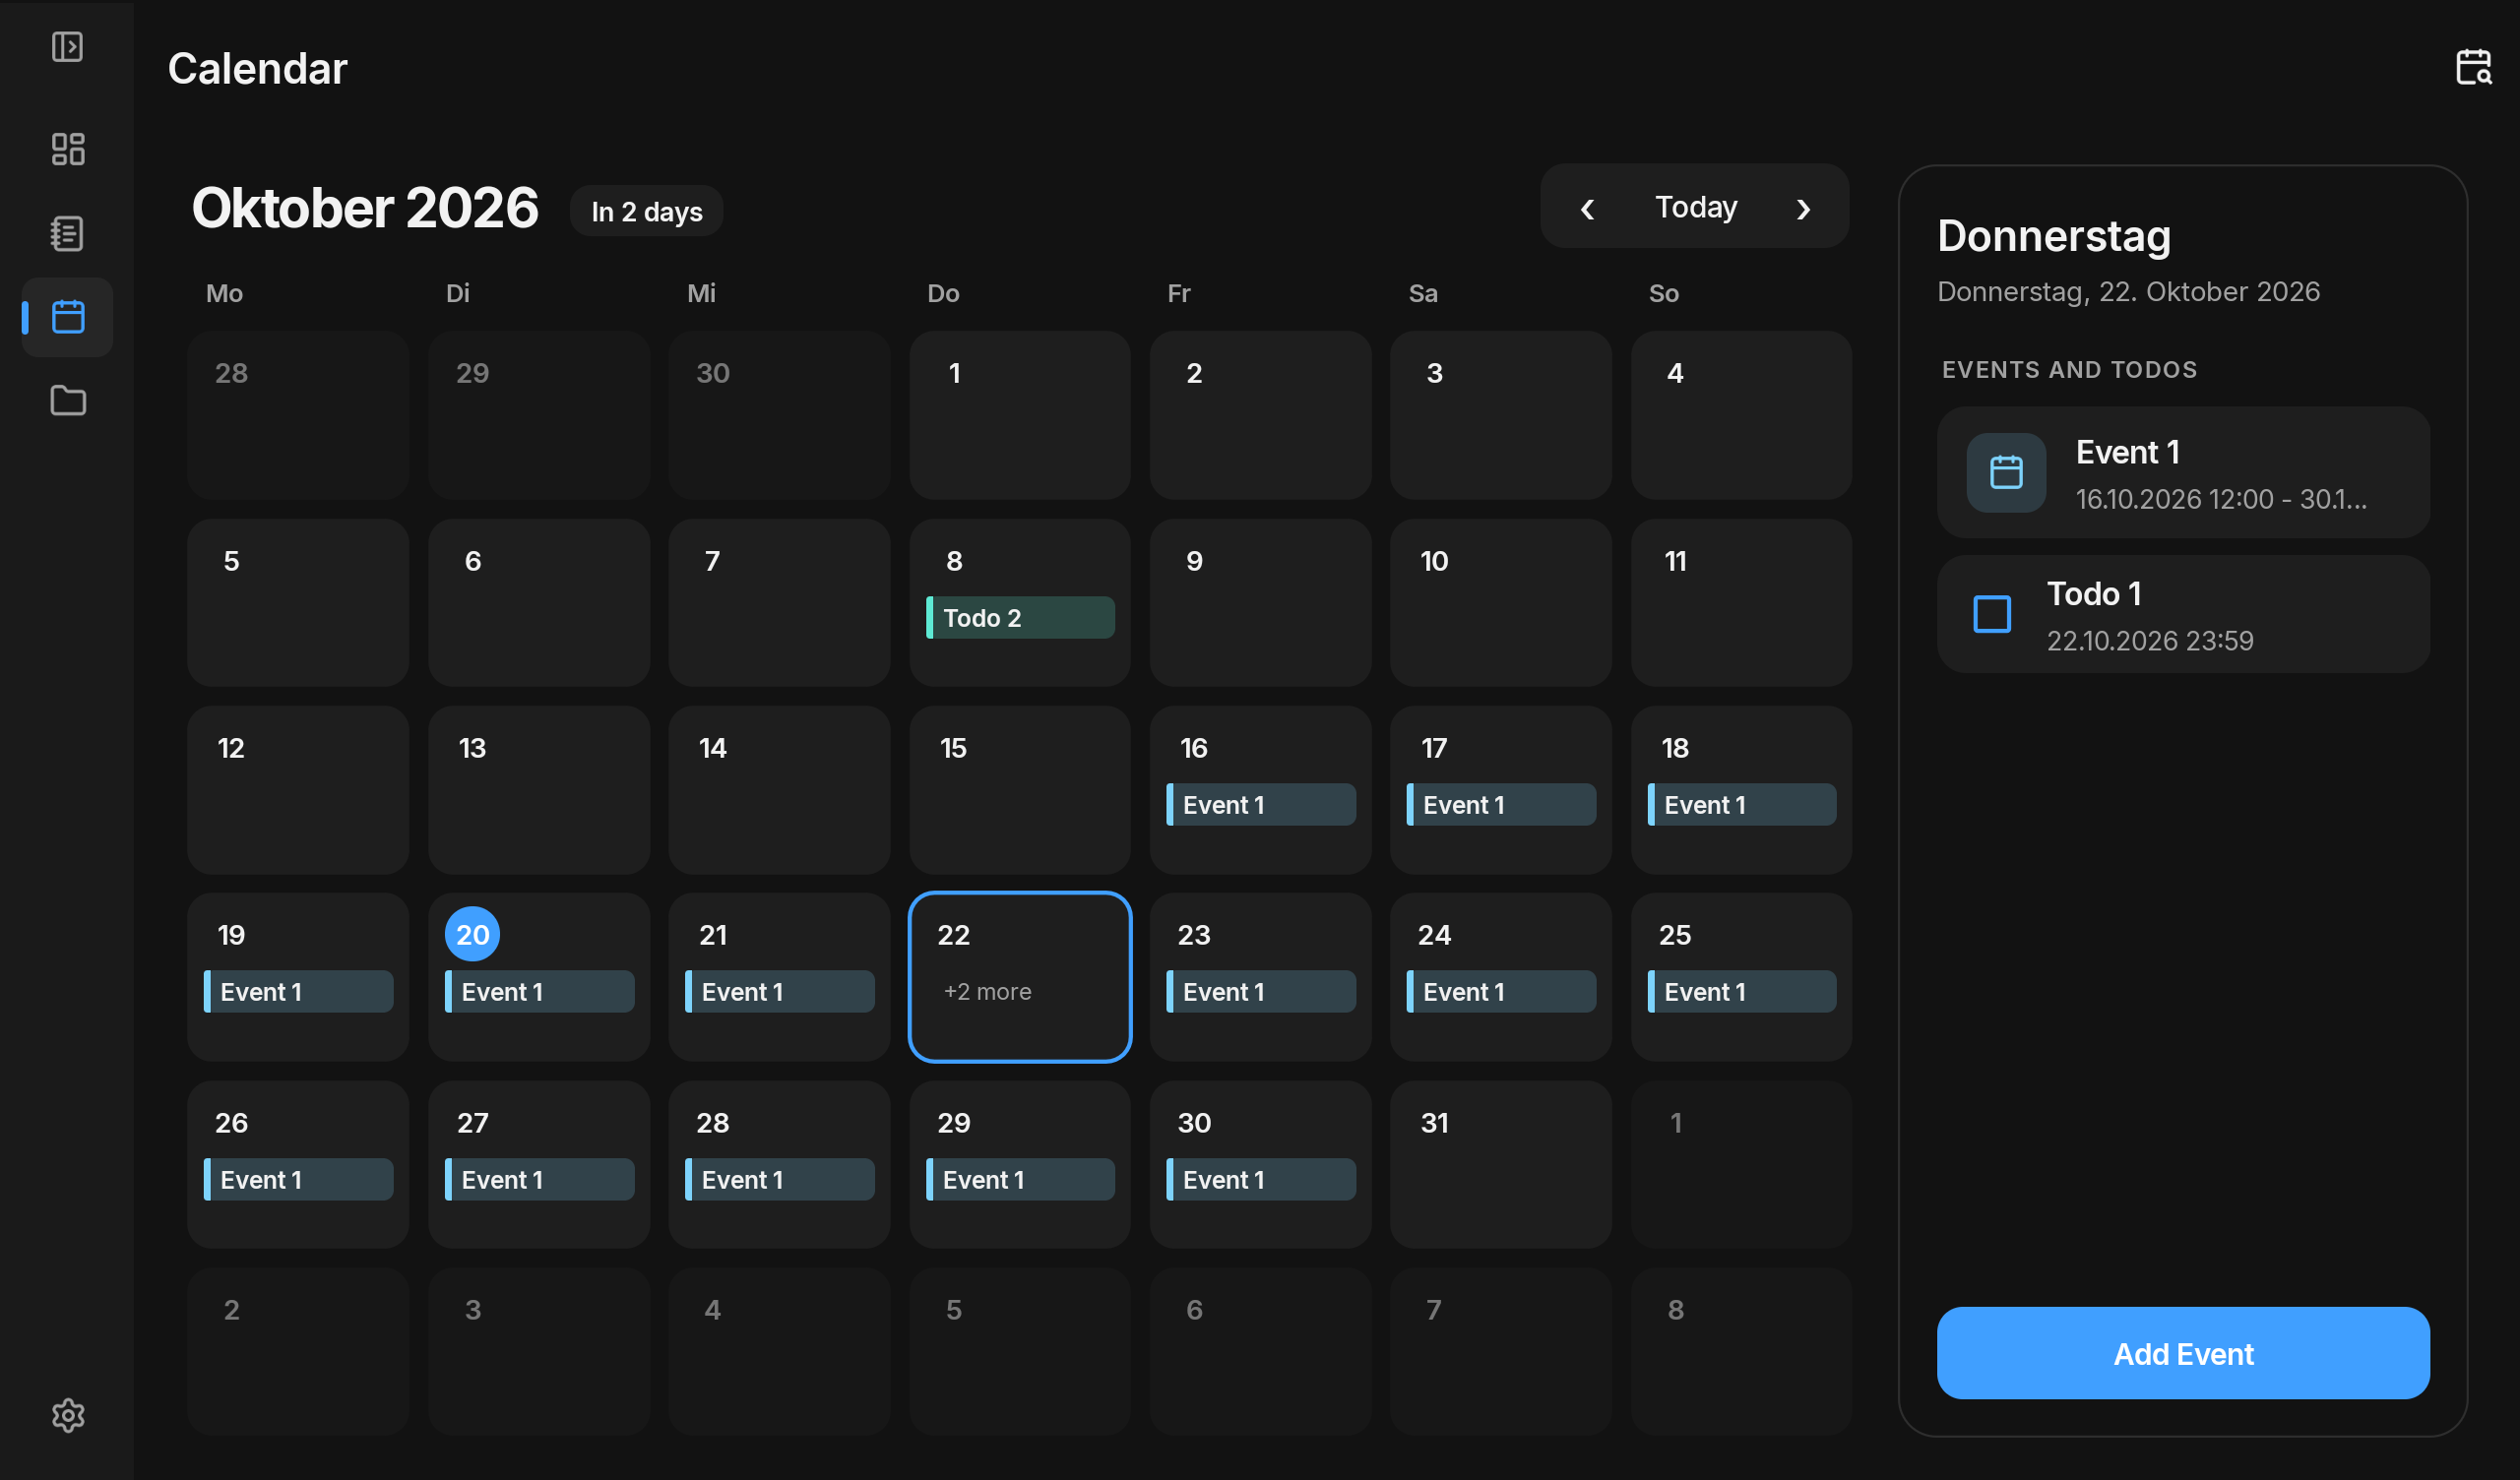The height and width of the screenshot is (1480, 2520).
Task: Click the Add Event button
Action: click(x=2183, y=1353)
